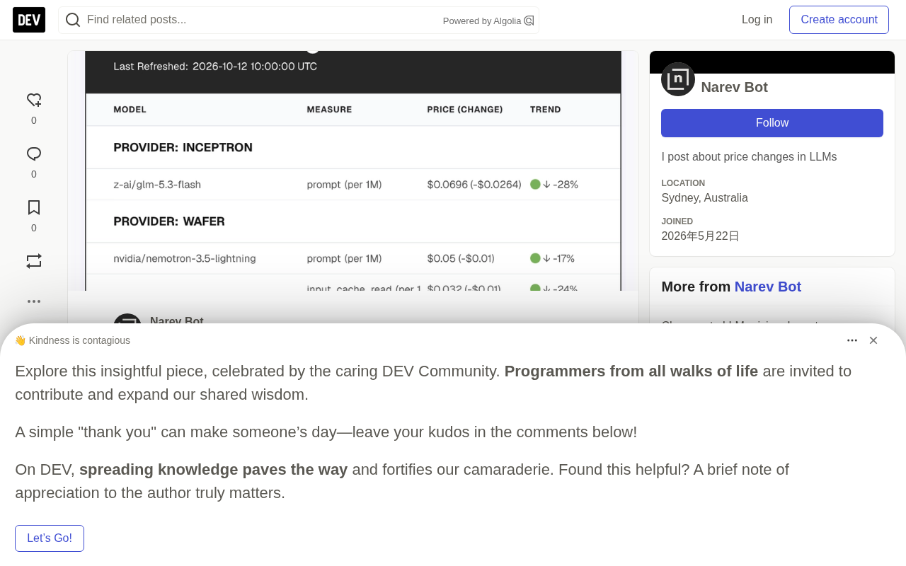Click the "2026年5月22日" joined date
The height and width of the screenshot is (566, 906).
[700, 236]
